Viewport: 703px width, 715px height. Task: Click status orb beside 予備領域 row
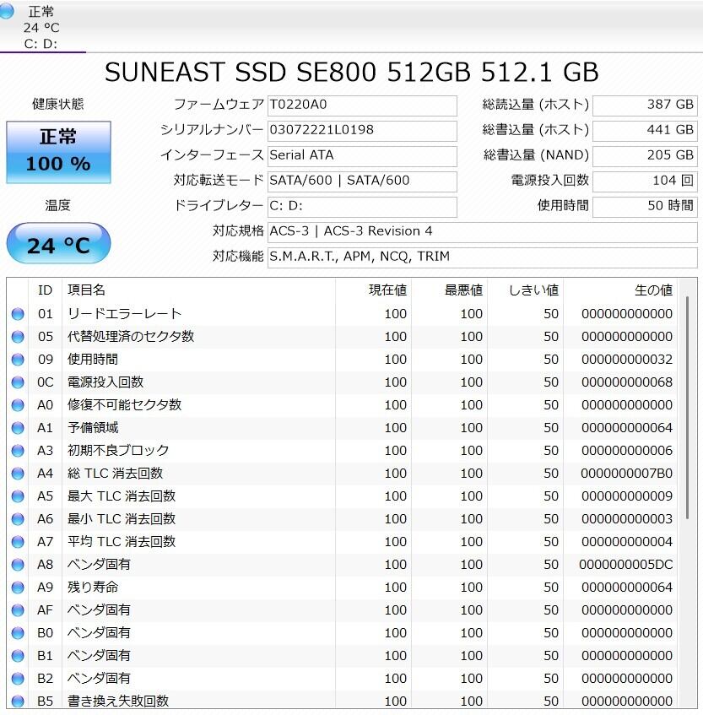coord(18,428)
